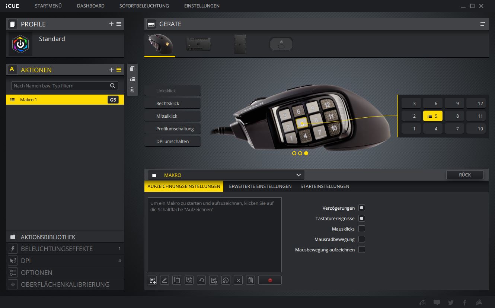This screenshot has width=495, height=308.
Task: Open the Sofortbeleuchtung menu
Action: (x=144, y=6)
